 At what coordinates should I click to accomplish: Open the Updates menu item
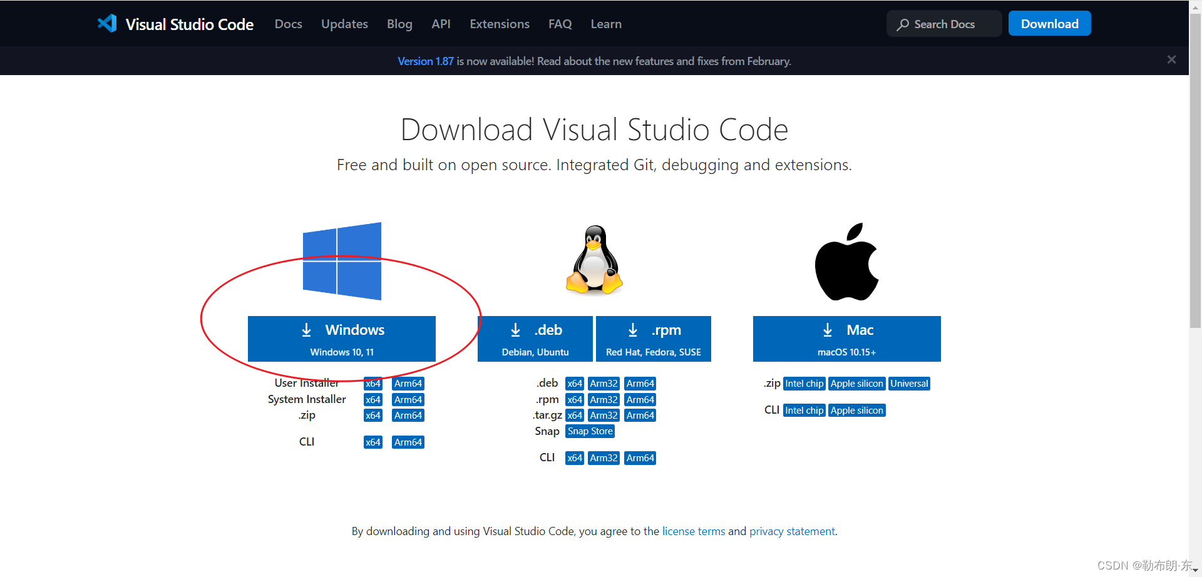click(x=344, y=24)
